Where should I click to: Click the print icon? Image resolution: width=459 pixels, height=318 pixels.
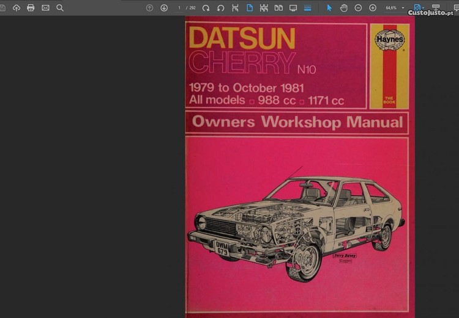31,8
